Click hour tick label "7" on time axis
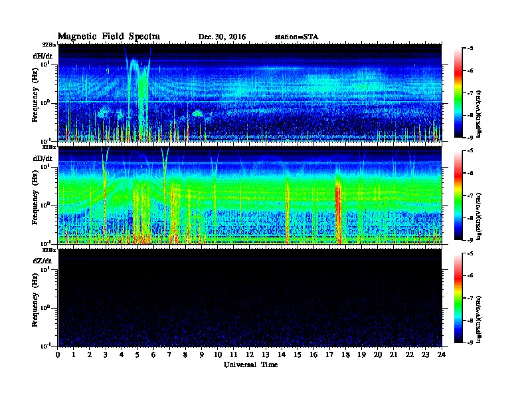This screenshot has height=407, width=526. click(169, 355)
